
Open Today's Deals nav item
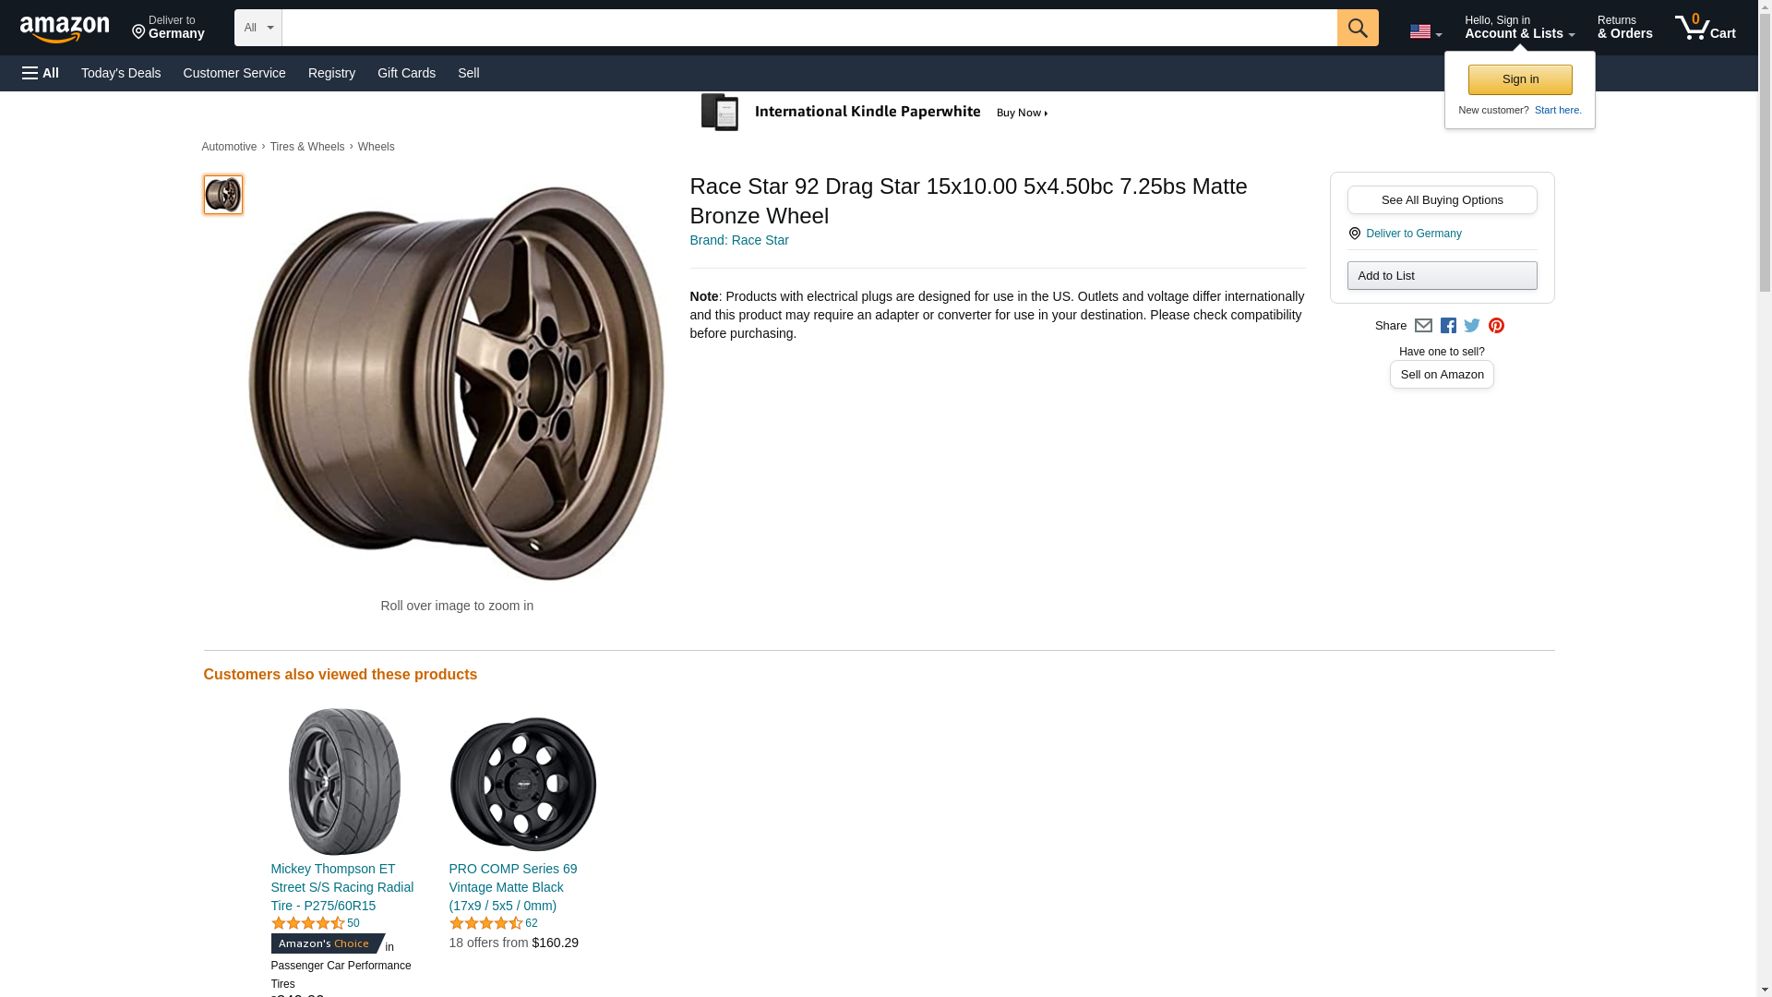[121, 73]
